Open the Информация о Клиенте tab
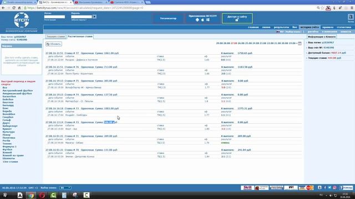 (x=322, y=37)
